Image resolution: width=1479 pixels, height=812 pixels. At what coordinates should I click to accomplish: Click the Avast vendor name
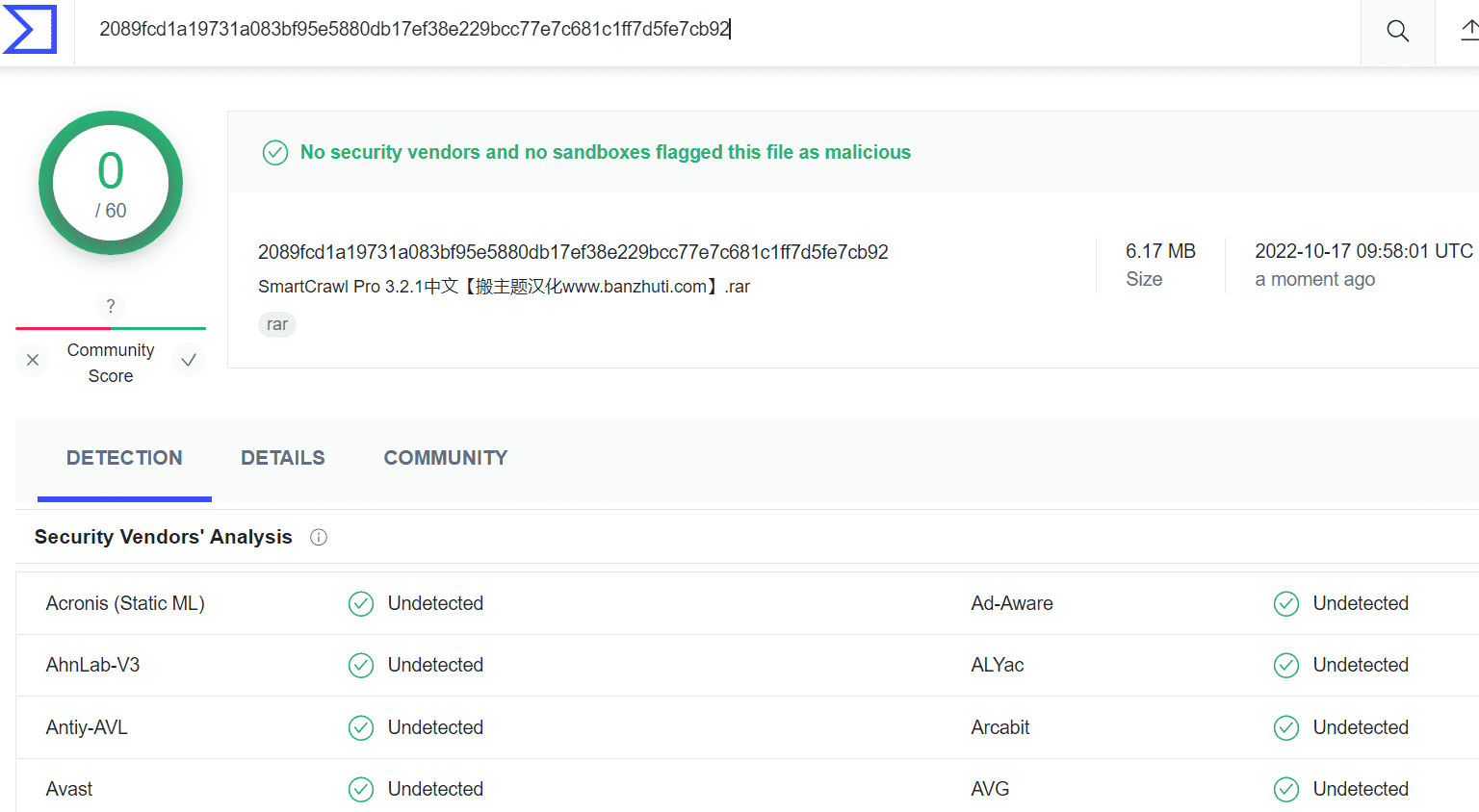pyautogui.click(x=69, y=789)
